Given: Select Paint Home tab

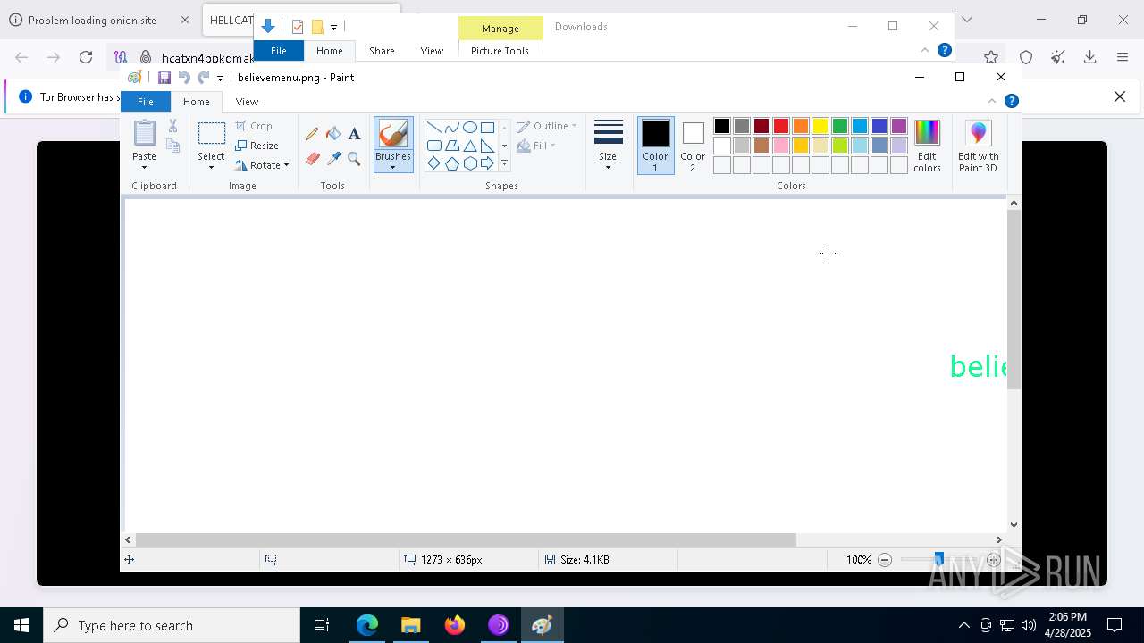Looking at the screenshot, I should tap(197, 102).
